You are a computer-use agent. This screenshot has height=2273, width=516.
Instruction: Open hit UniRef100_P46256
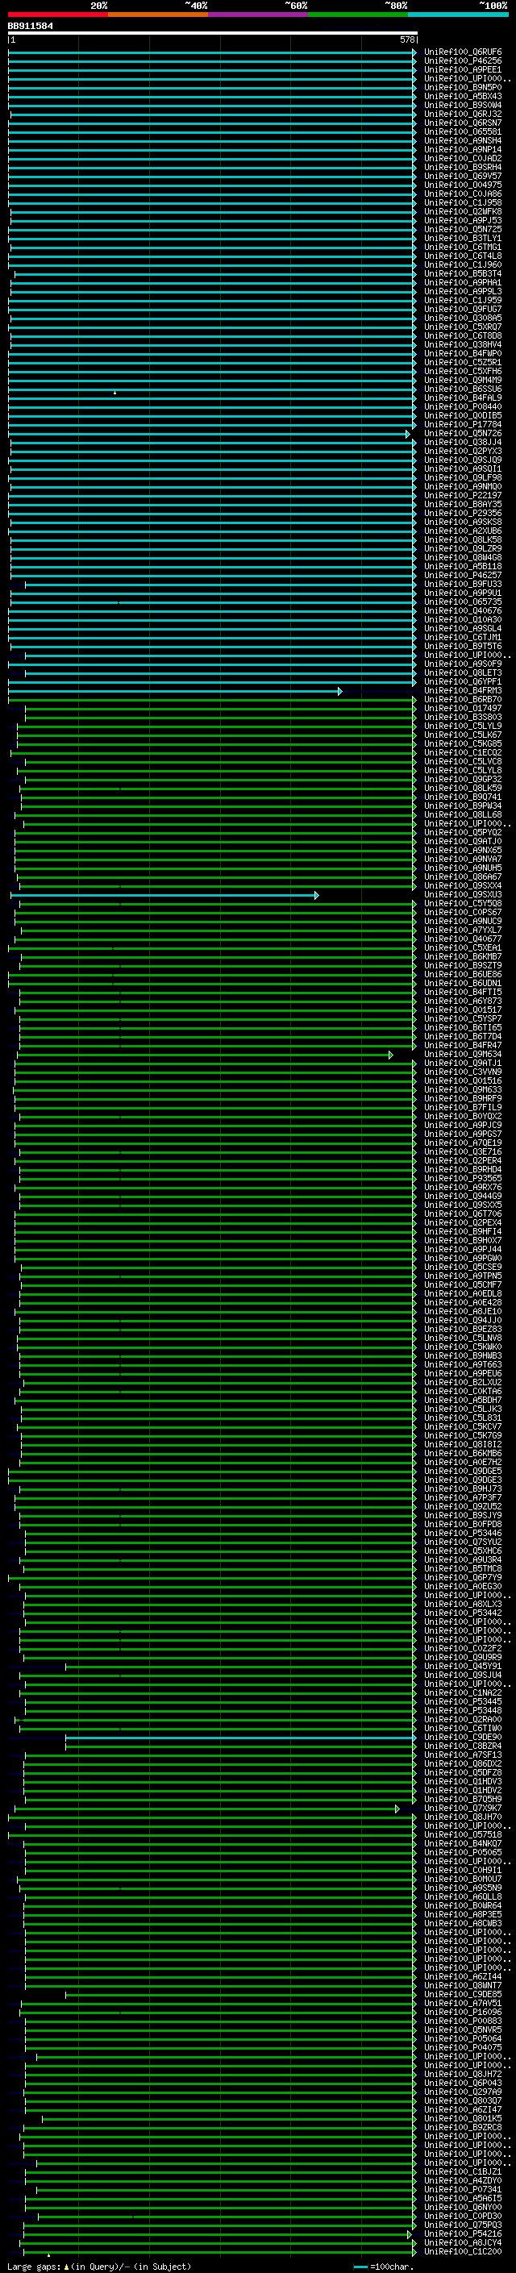click(463, 62)
